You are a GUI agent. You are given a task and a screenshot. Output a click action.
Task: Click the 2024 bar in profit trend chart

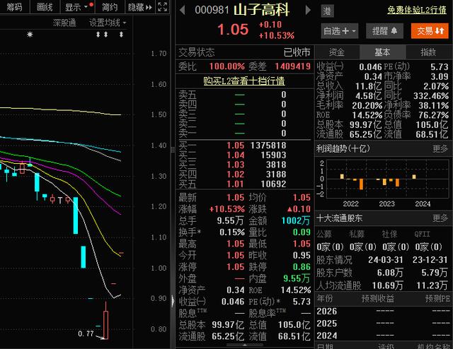[414, 177]
